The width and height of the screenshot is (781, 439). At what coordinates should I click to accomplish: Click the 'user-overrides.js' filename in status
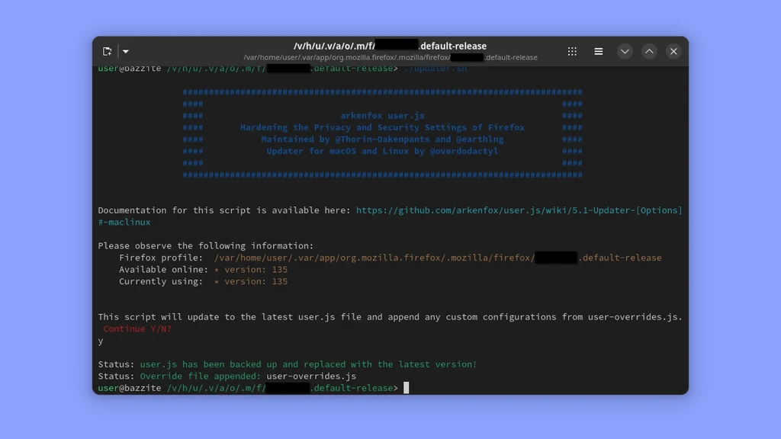pos(311,376)
